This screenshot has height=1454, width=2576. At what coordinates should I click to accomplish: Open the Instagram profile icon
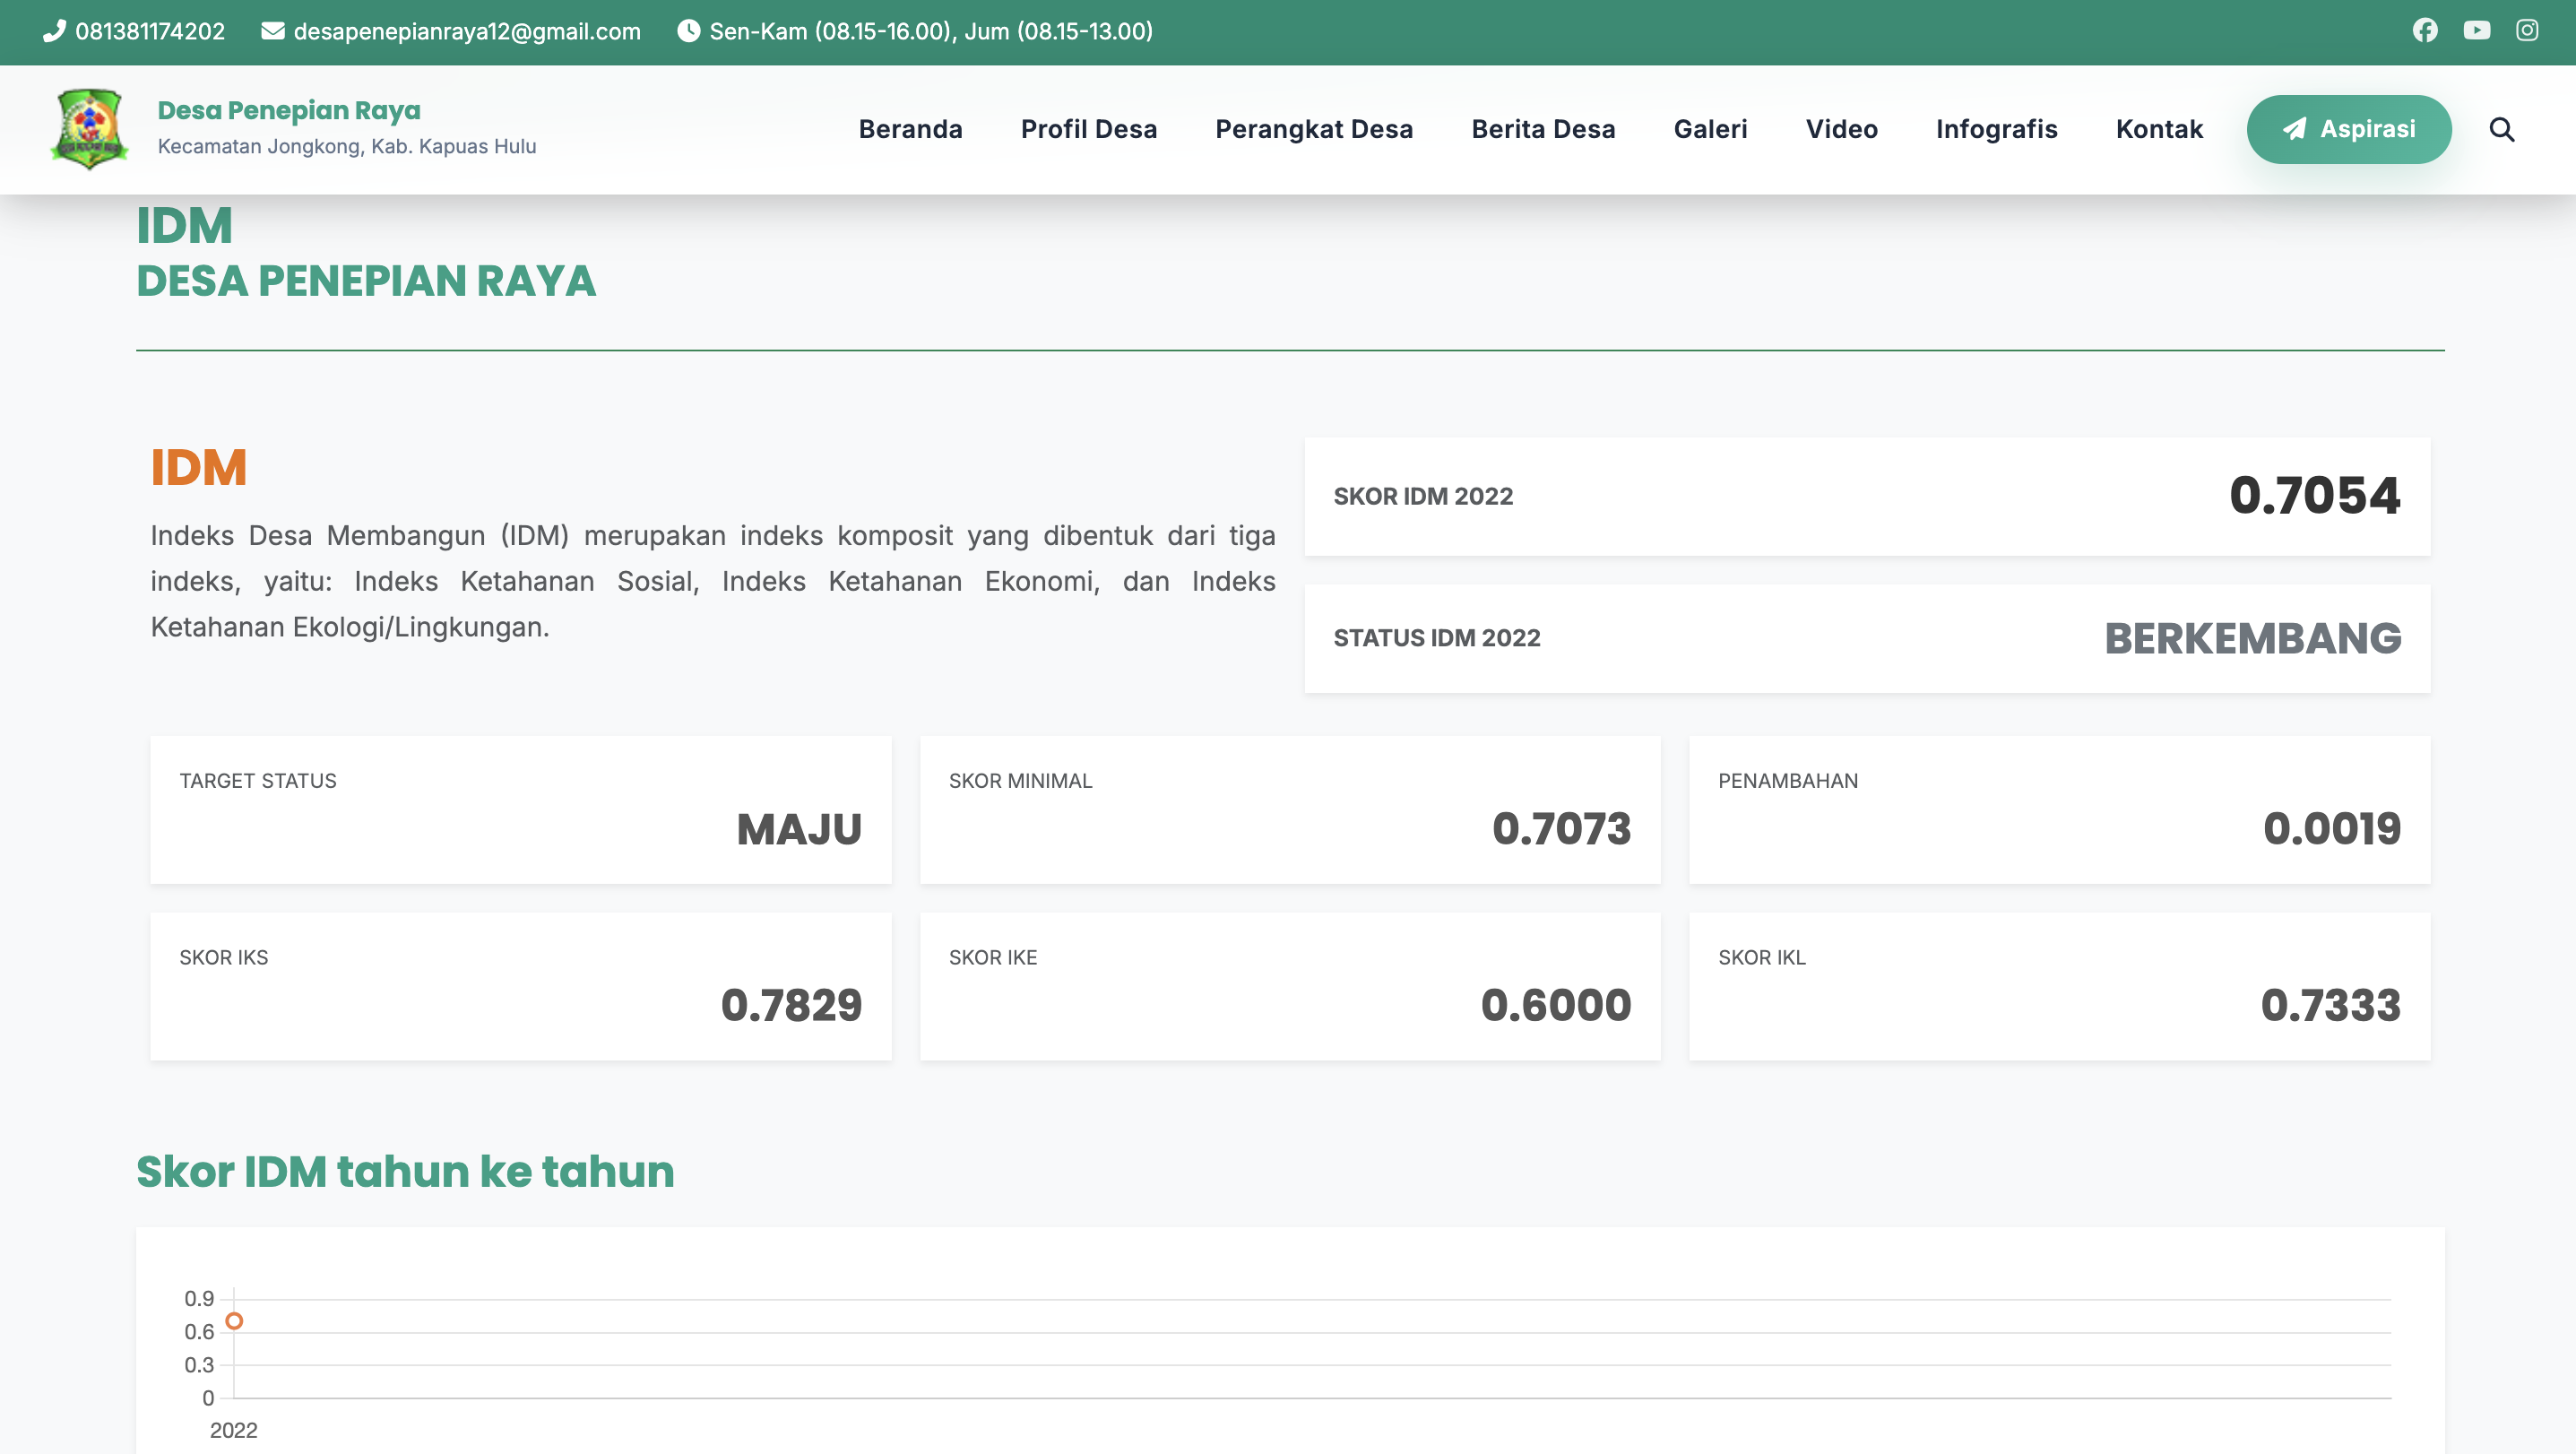[x=2526, y=31]
